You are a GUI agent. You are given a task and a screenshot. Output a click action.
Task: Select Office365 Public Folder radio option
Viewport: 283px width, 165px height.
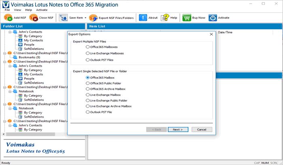(88, 83)
